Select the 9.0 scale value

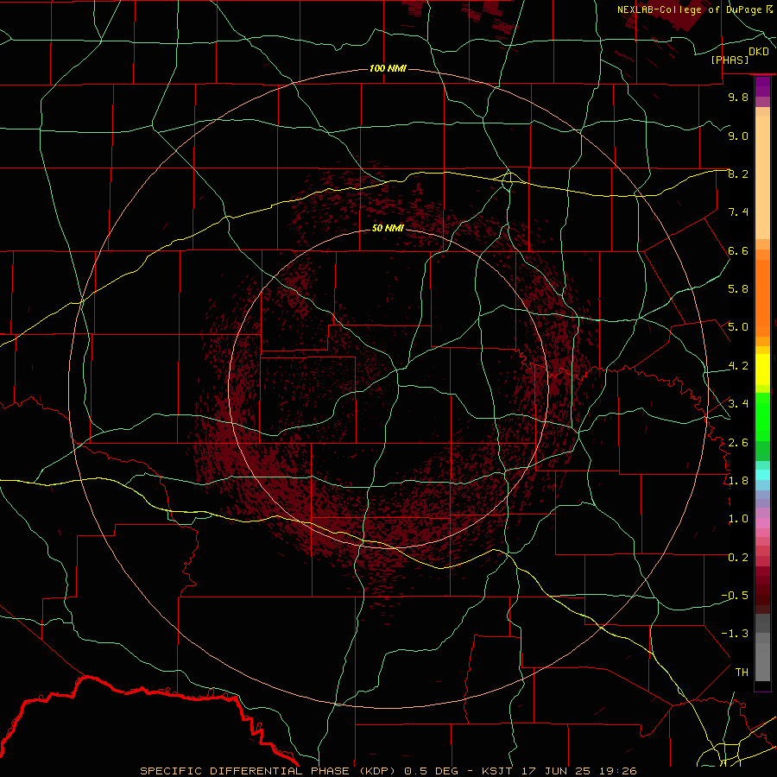tap(738, 136)
